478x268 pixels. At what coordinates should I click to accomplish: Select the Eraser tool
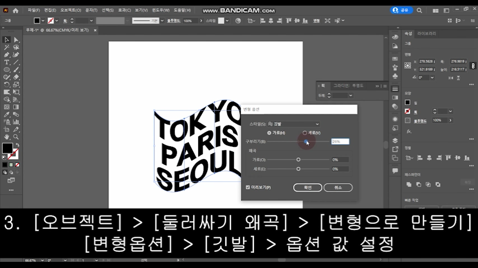16,77
